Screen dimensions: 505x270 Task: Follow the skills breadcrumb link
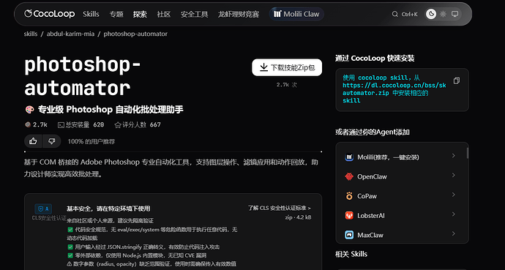[x=31, y=34]
